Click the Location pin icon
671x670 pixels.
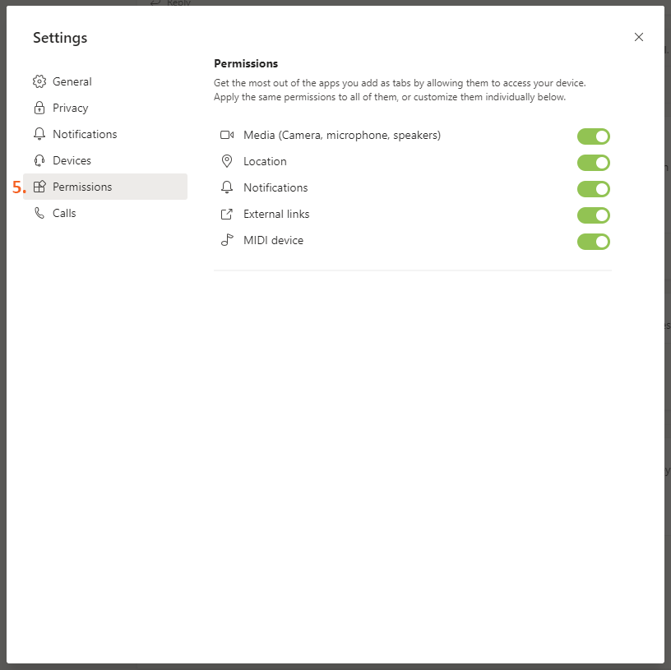tap(227, 161)
